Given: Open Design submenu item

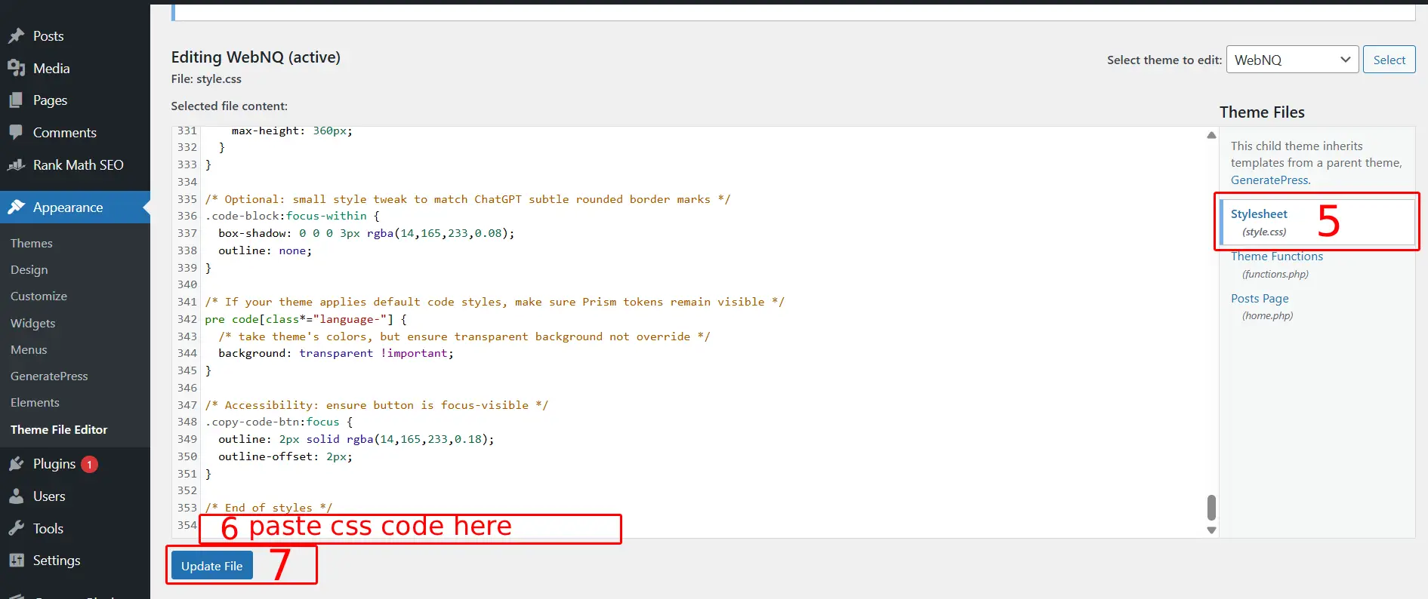Looking at the screenshot, I should click(29, 270).
